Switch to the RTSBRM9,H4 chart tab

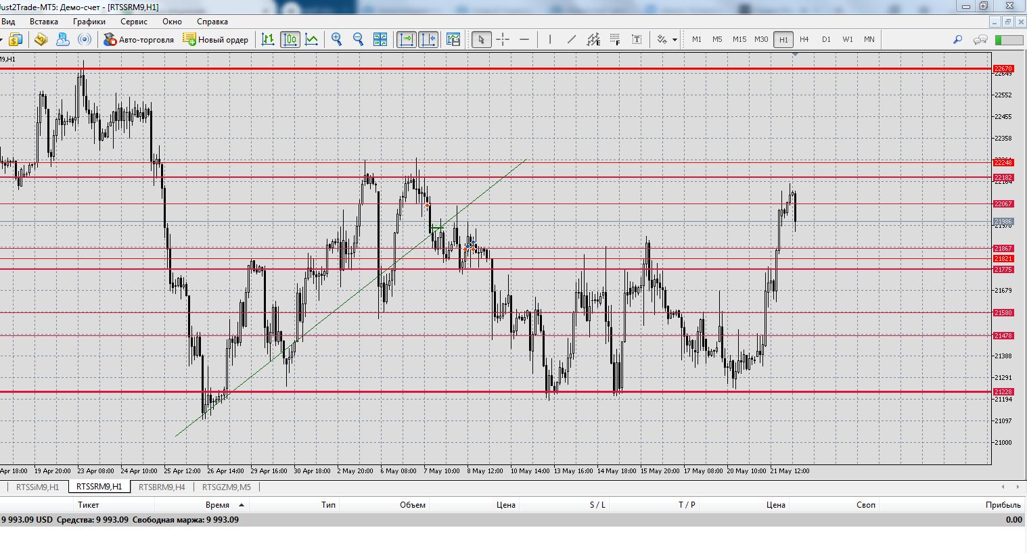click(162, 487)
